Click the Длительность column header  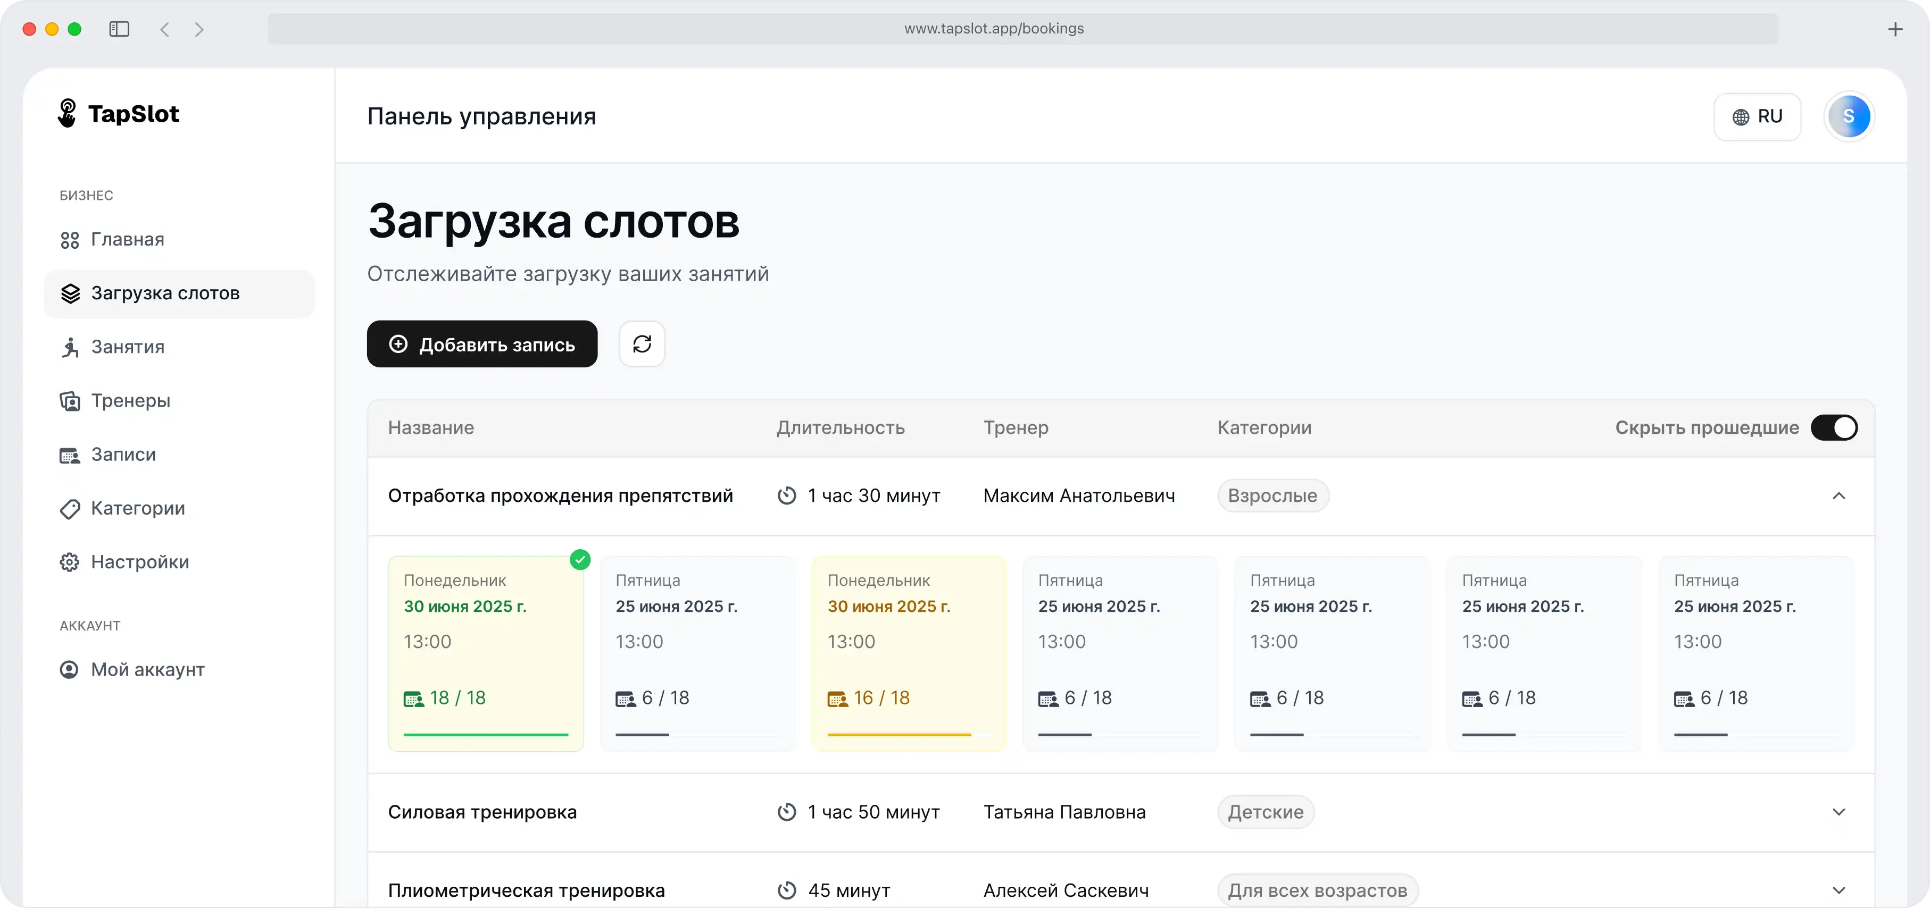(x=841, y=428)
